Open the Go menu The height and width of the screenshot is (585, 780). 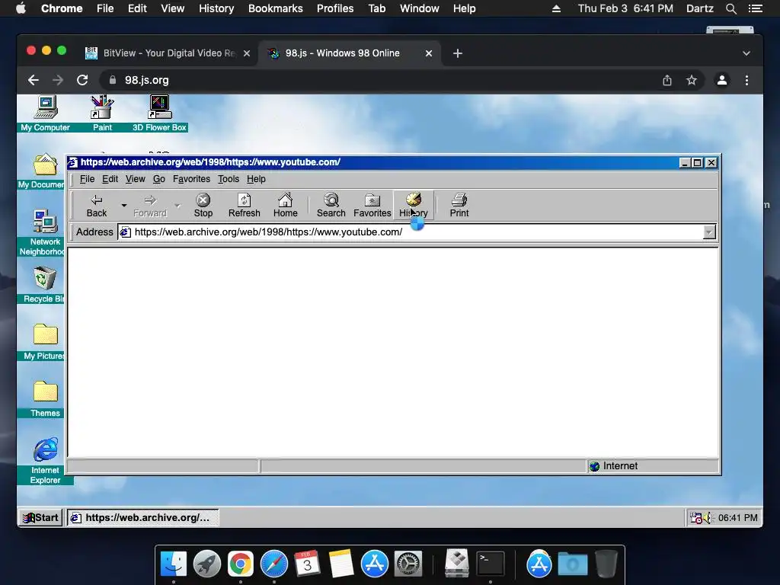[x=158, y=179]
